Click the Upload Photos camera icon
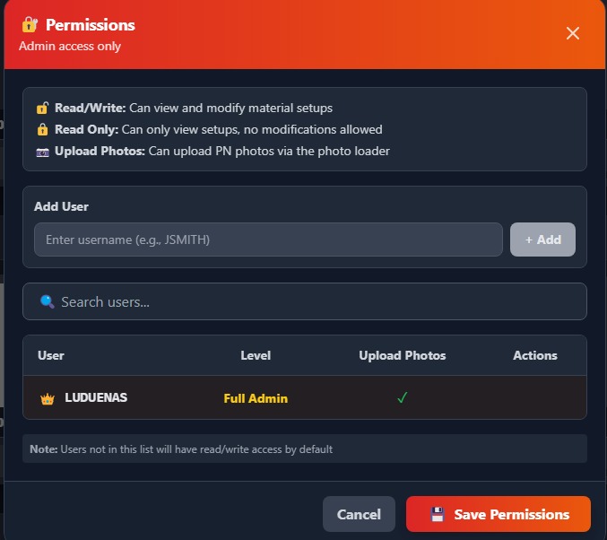The width and height of the screenshot is (607, 540). [42, 152]
